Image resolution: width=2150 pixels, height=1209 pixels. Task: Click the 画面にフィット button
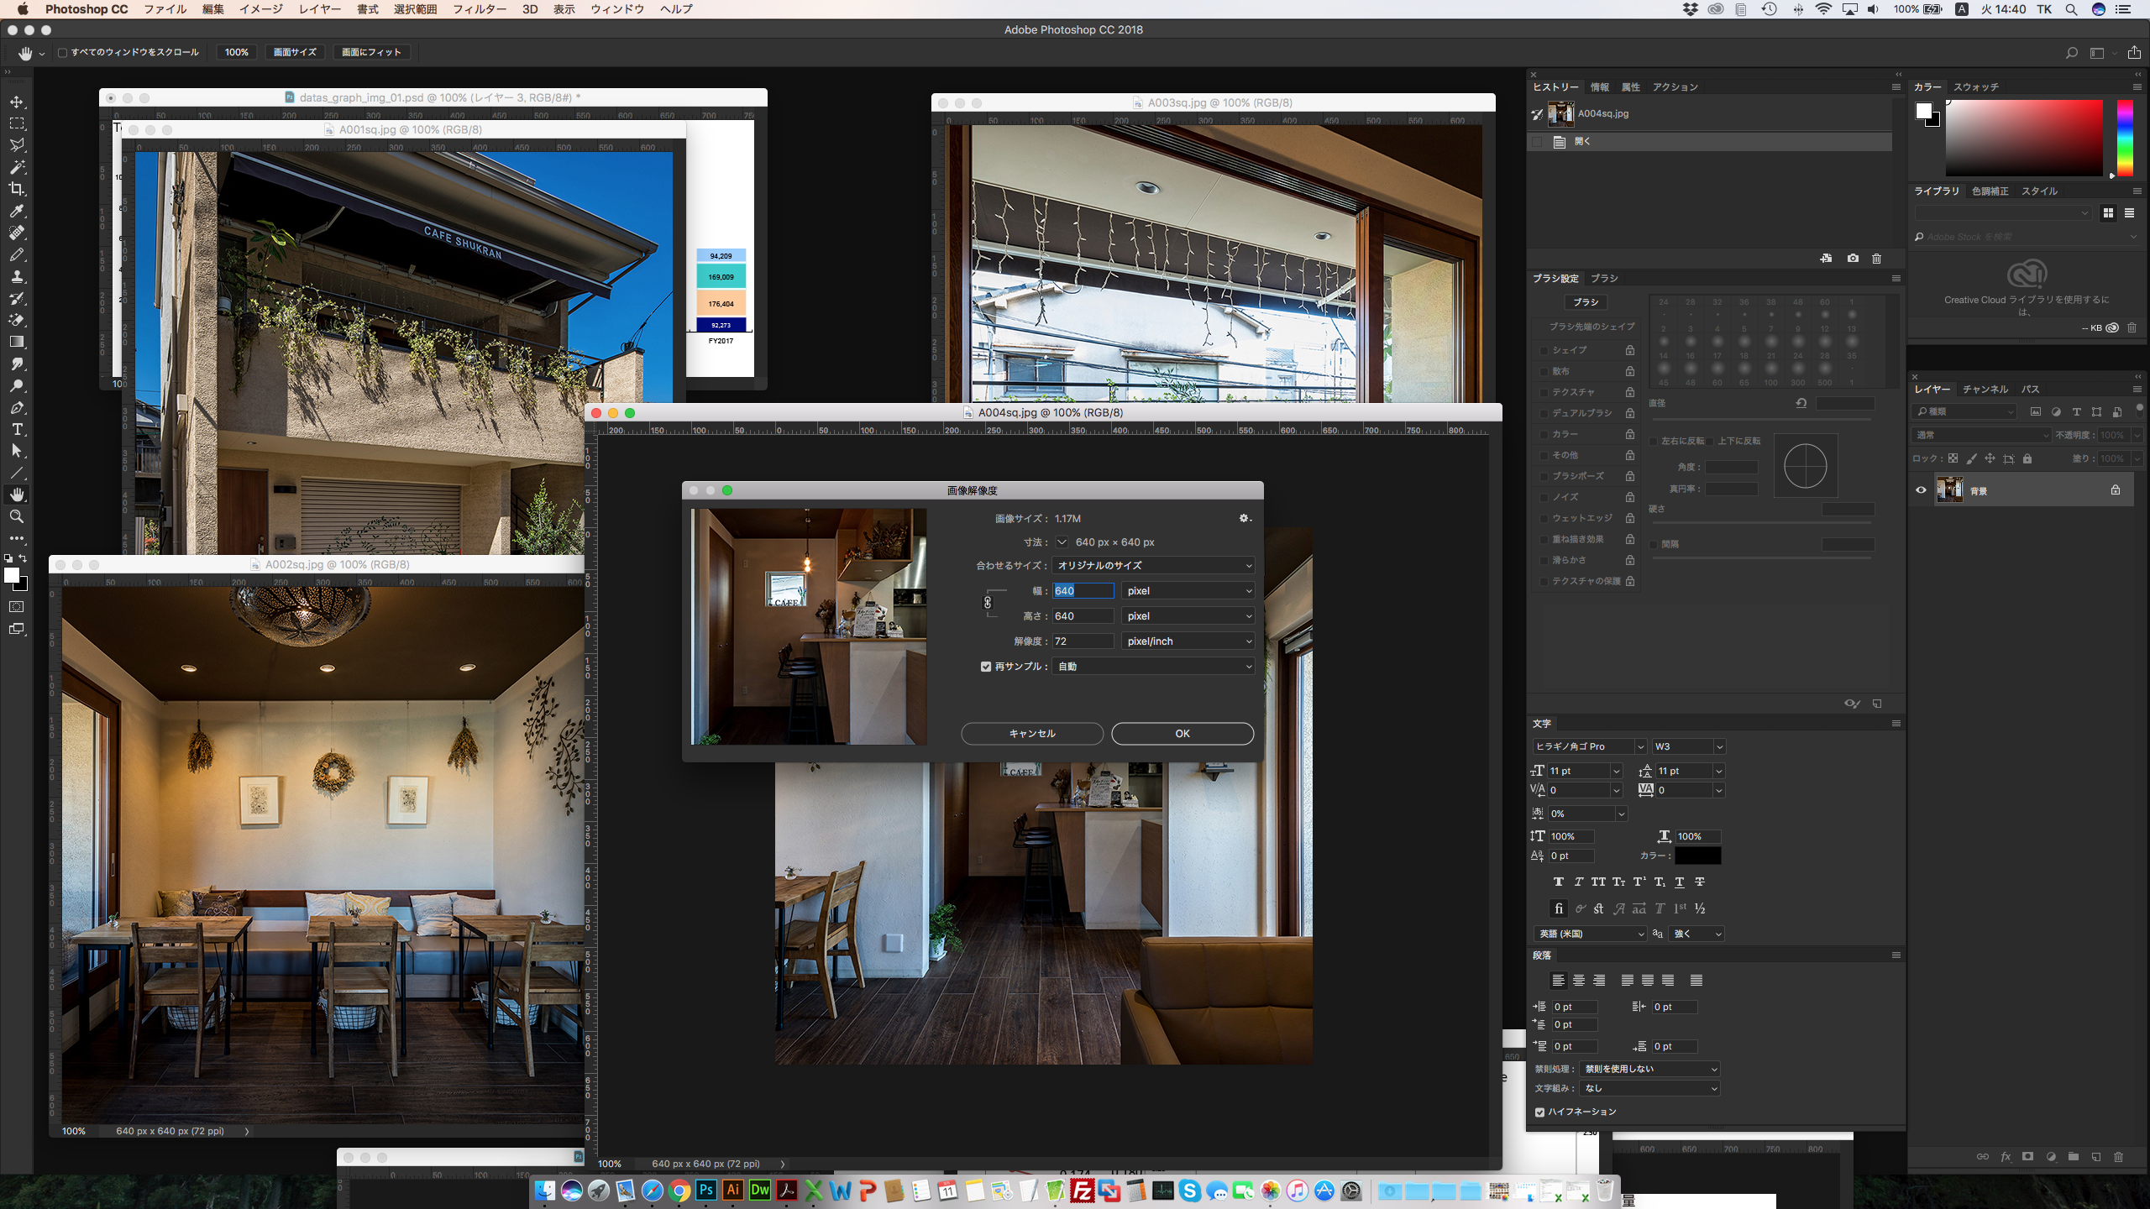coord(371,52)
